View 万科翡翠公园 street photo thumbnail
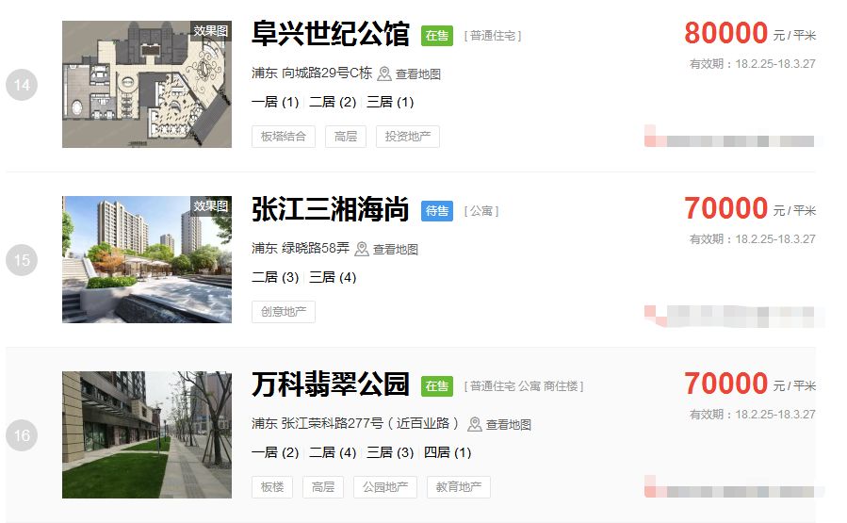Viewport: 847px width, 523px height. 147,435
